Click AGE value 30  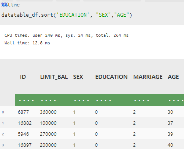pyautogui.click(x=170, y=112)
